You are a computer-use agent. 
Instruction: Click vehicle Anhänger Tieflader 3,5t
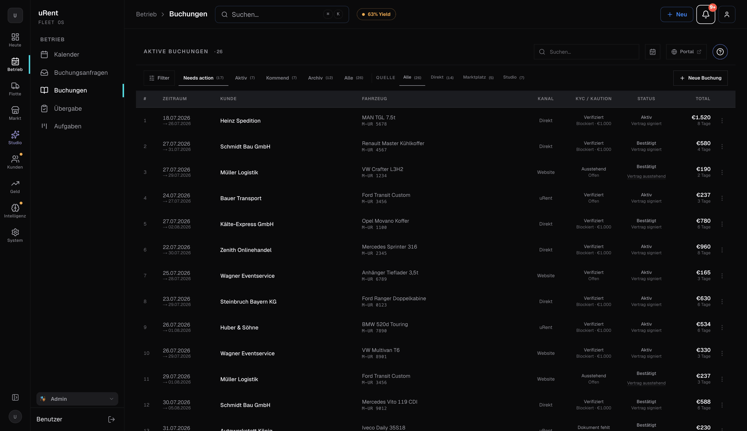pyautogui.click(x=390, y=273)
